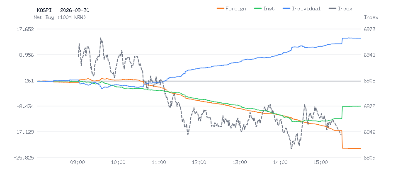Click the KOSPI 2026-09-30 chart title
The image size is (398, 174).
point(63,10)
